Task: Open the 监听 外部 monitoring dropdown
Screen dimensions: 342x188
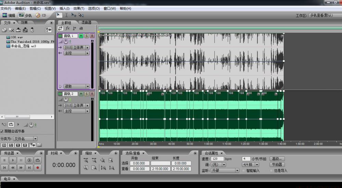Action: click(x=225, y=170)
